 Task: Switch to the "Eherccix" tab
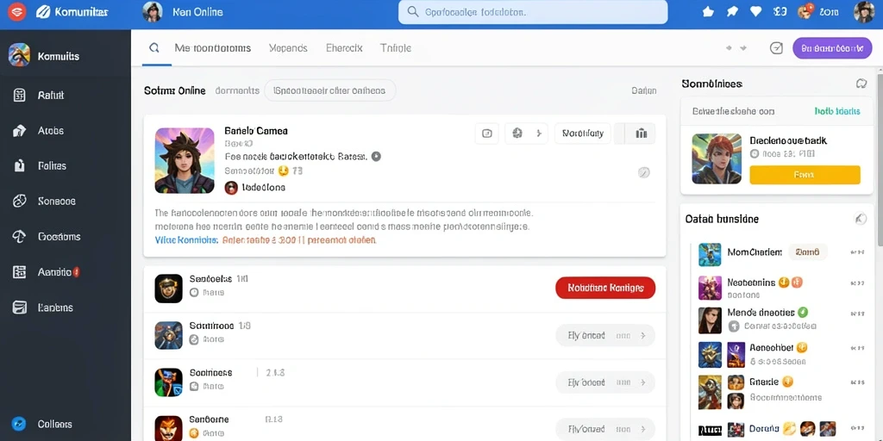[x=344, y=48]
